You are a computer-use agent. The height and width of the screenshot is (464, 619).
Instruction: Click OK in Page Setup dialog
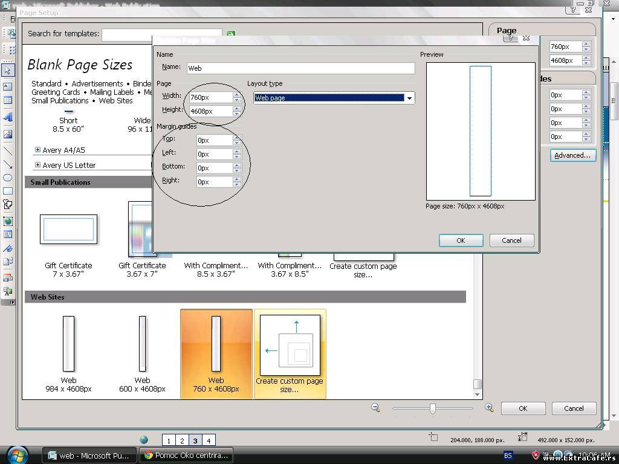tap(523, 408)
